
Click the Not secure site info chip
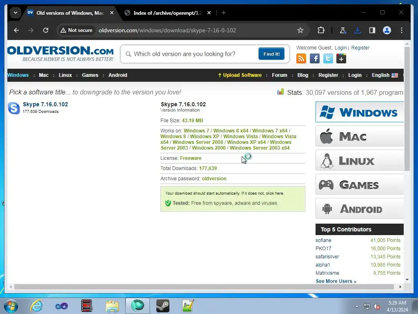pos(76,30)
